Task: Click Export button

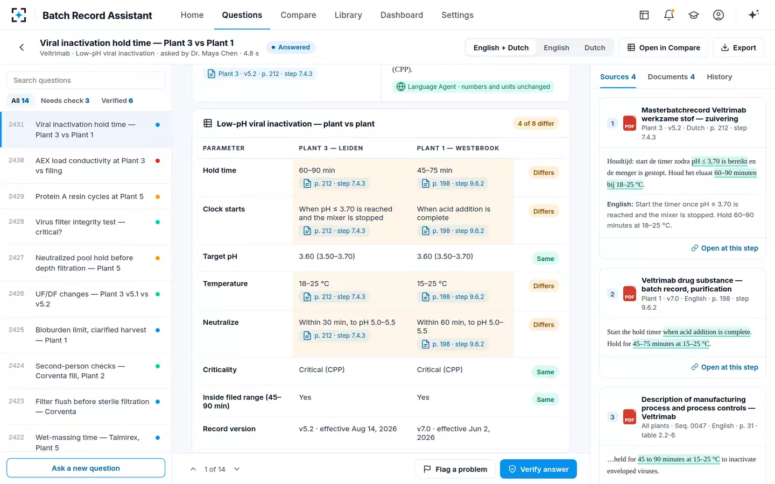Action: (x=738, y=48)
